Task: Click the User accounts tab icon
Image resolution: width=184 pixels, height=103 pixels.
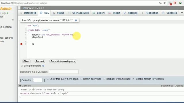Action: click(x=69, y=13)
